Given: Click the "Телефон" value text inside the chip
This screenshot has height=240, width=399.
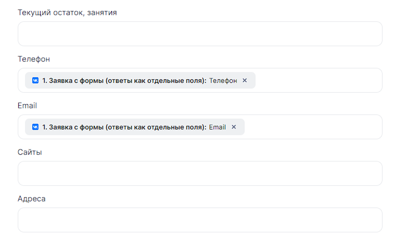Looking at the screenshot, I should point(223,81).
